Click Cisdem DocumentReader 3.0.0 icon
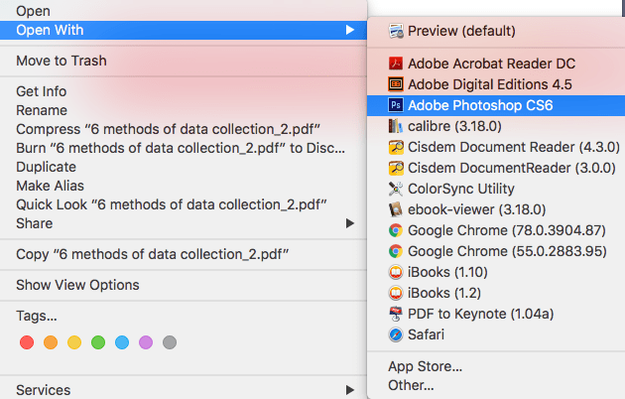The image size is (625, 399). pos(396,168)
